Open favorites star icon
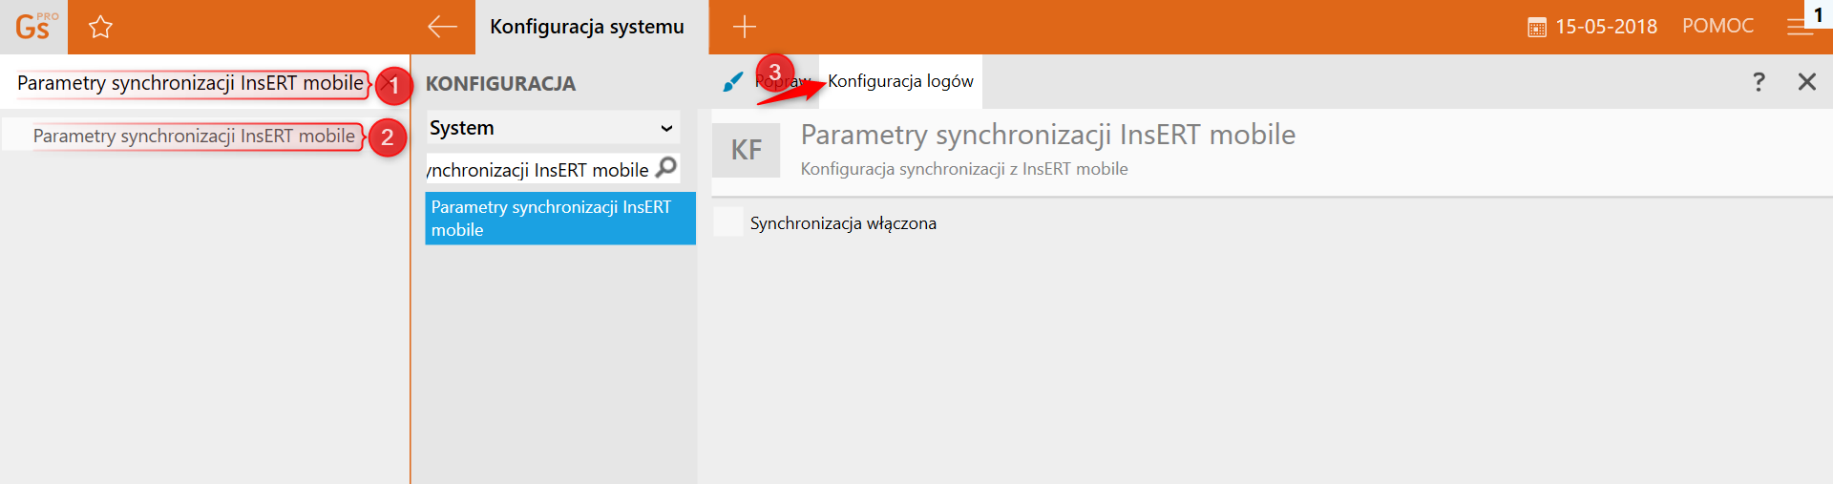This screenshot has height=484, width=1833. (100, 27)
